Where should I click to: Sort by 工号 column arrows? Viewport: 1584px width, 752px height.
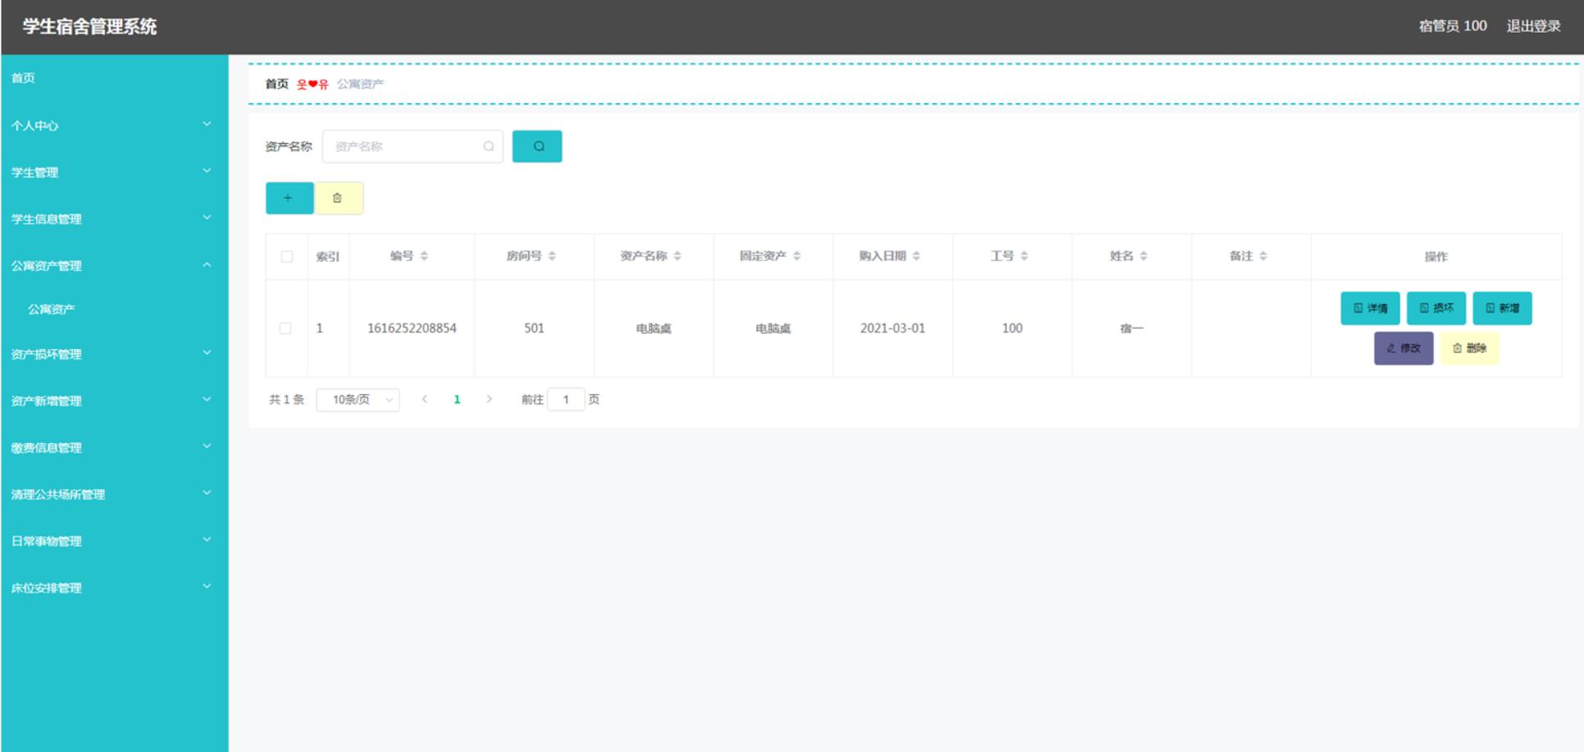click(x=1024, y=256)
